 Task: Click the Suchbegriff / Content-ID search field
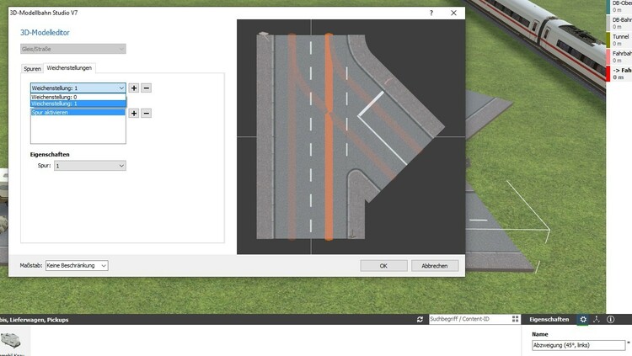click(x=469, y=319)
